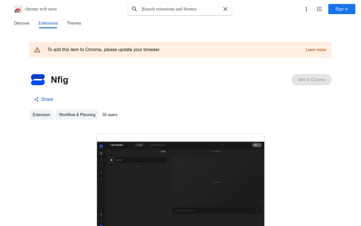Click the search magnifier icon
Viewport: 361px width, 226px height.
[135, 9]
